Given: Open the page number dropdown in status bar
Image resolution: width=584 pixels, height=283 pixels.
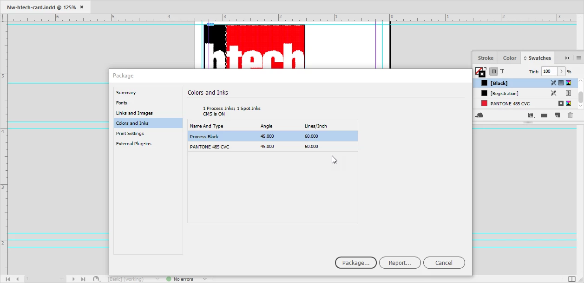Looking at the screenshot, I should point(62,279).
